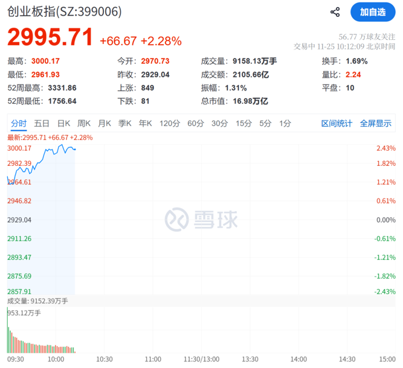Open the 1分 chart interval
The width and height of the screenshot is (403, 368).
coord(285,124)
